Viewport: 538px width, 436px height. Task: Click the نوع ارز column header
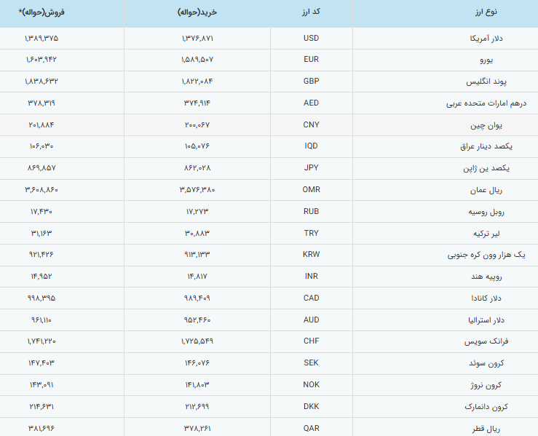[486, 12]
